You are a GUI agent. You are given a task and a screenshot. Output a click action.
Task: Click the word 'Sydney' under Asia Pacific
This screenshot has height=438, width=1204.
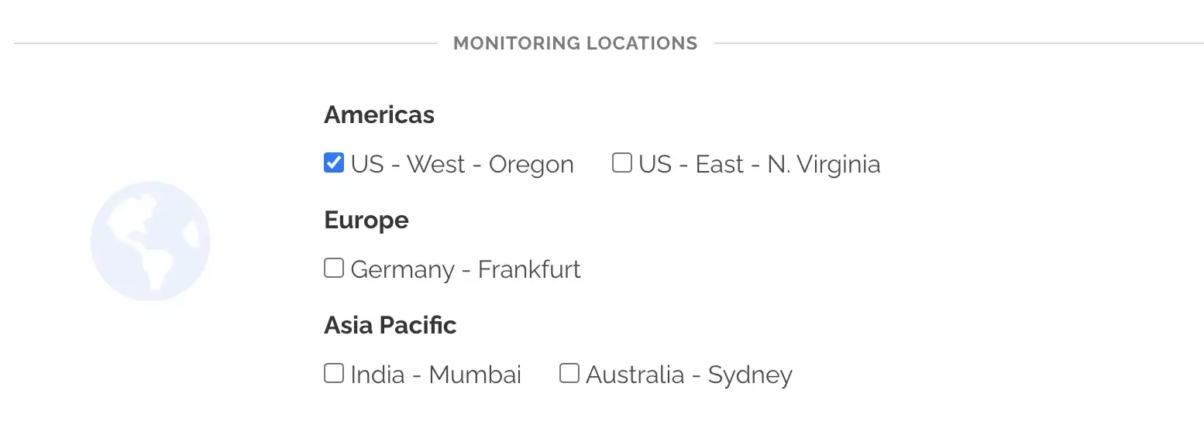point(750,375)
